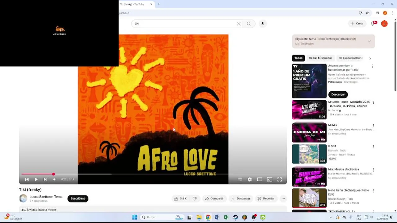Open Chrome media controls icon

pyautogui.click(x=377, y=13)
